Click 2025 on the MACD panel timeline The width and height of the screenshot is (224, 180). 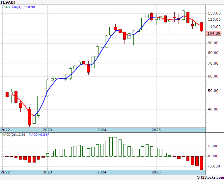156,172
